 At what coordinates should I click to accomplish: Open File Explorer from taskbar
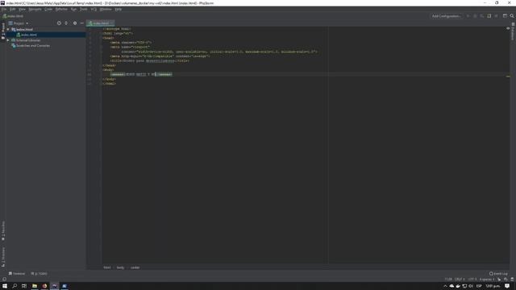35,286
